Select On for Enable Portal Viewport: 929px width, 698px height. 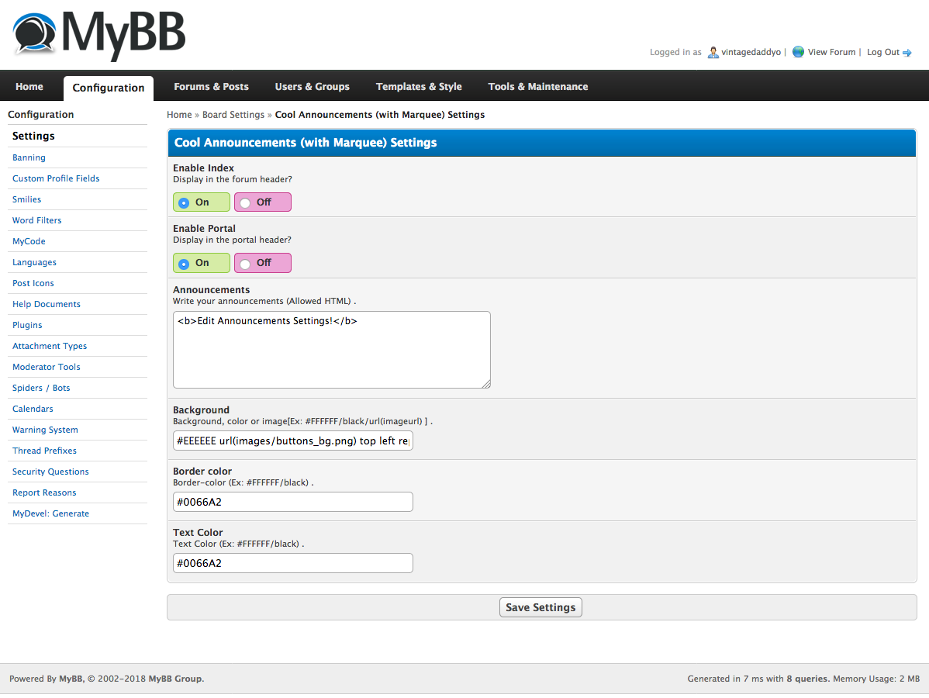184,264
